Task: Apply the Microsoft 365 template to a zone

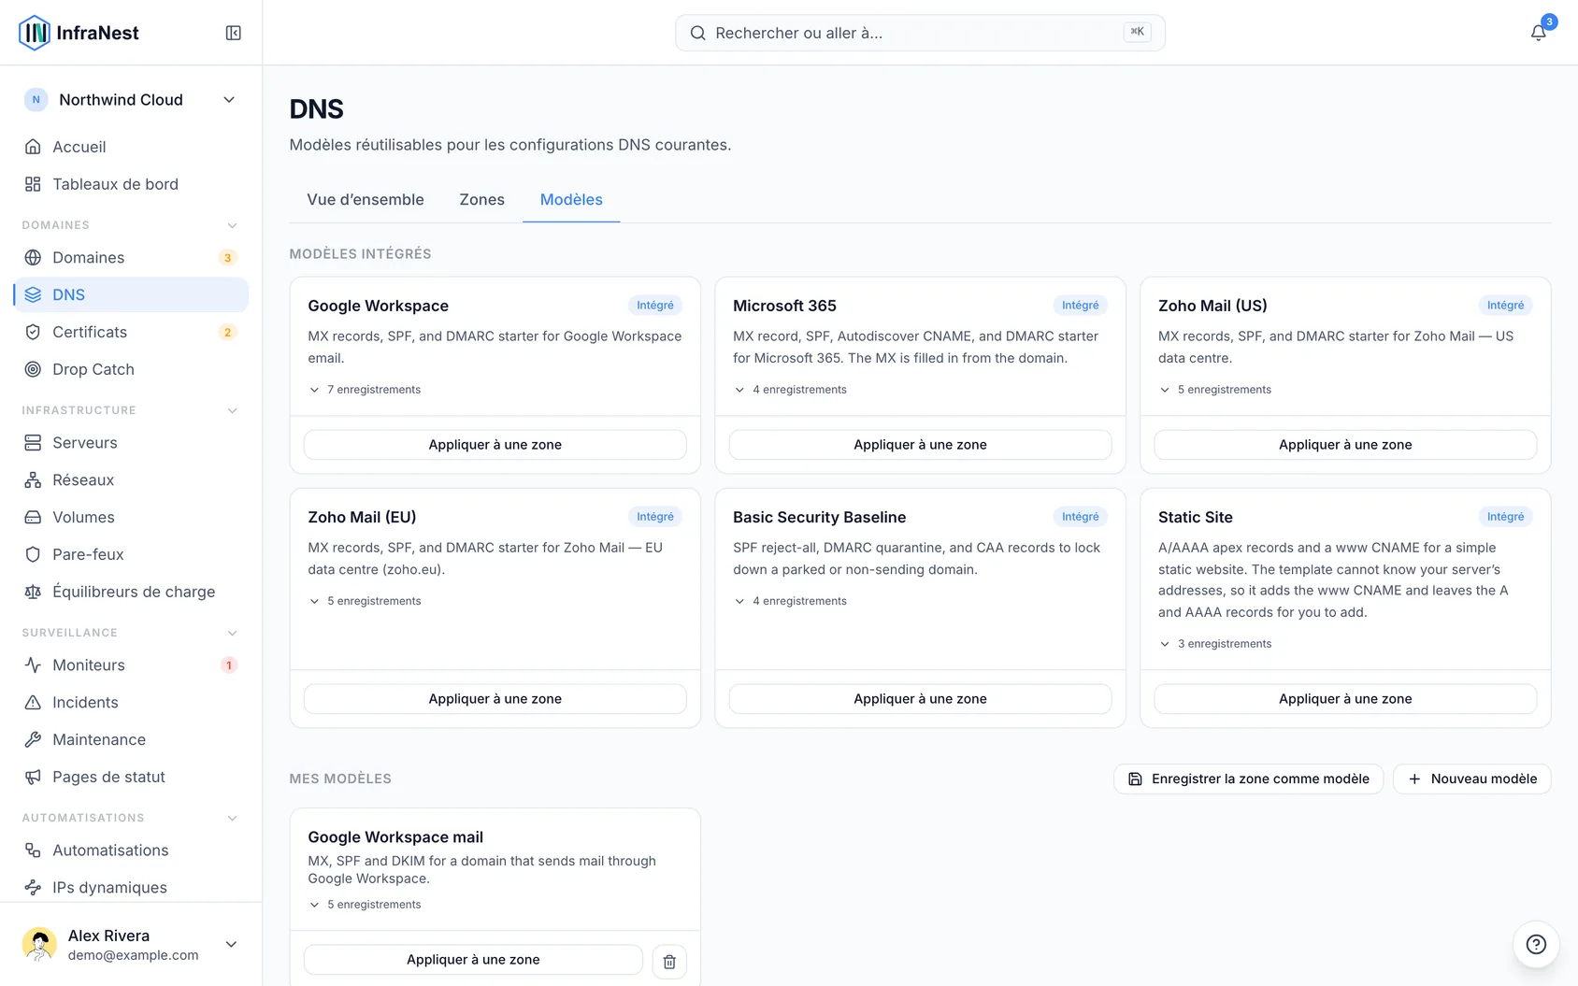Action: tap(920, 445)
